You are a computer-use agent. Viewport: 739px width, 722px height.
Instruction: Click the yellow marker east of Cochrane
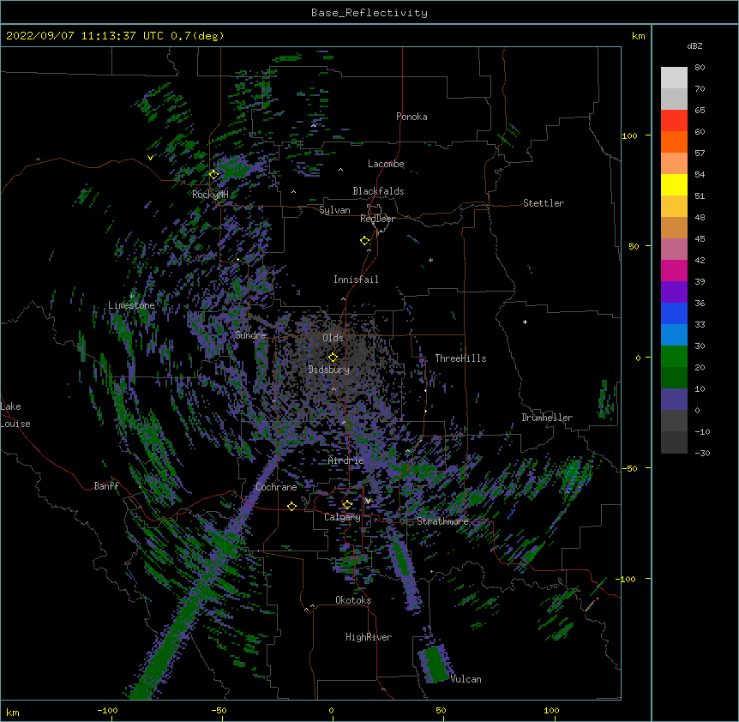291,506
